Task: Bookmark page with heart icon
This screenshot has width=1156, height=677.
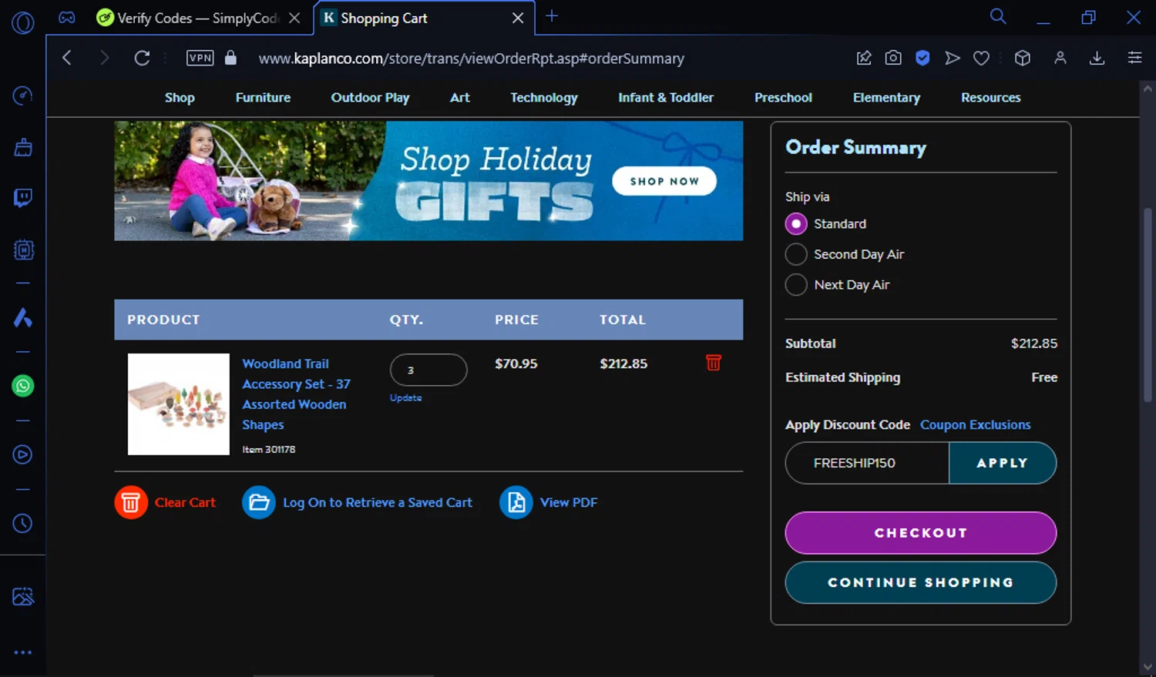Action: tap(981, 58)
